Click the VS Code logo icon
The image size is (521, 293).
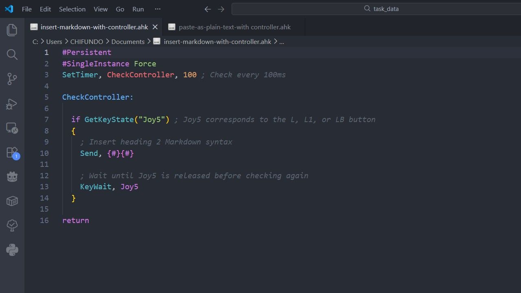9,9
